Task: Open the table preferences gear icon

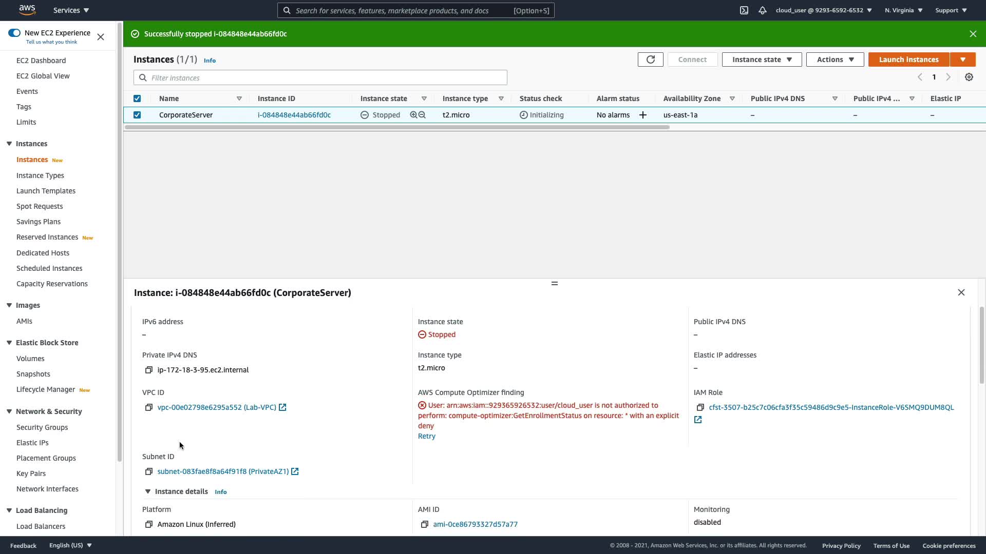Action: click(969, 77)
